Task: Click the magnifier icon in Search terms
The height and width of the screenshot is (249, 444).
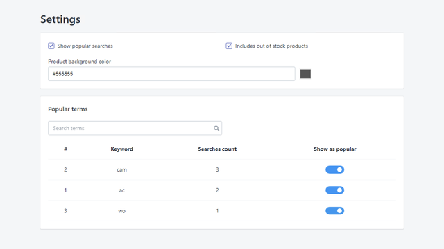Action: pyautogui.click(x=216, y=129)
